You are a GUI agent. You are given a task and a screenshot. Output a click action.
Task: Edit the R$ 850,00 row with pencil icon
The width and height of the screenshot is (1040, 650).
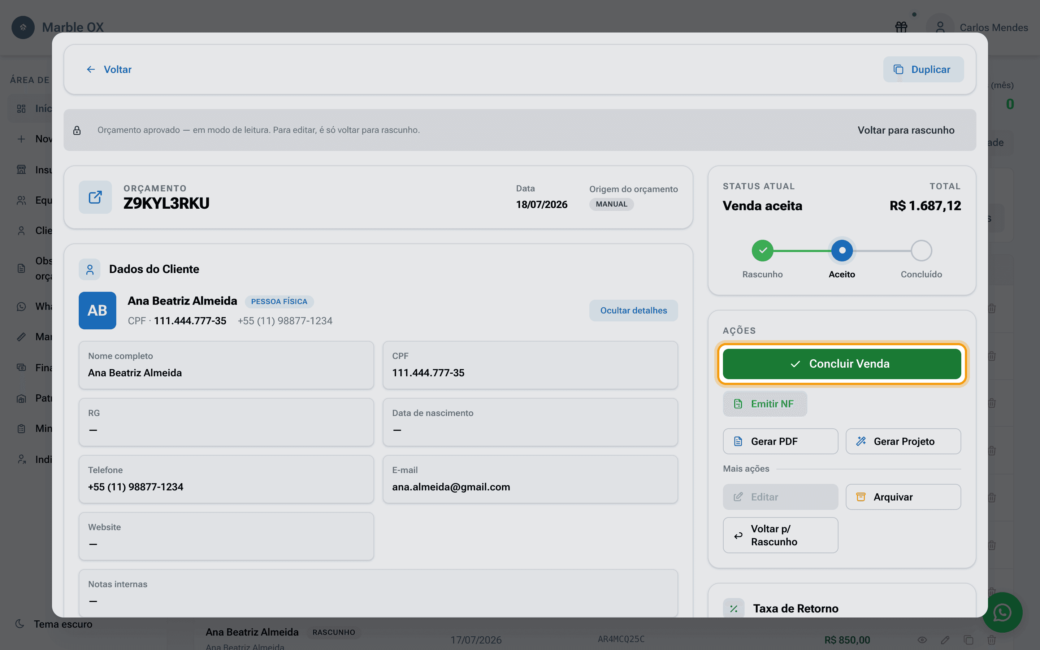(945, 640)
